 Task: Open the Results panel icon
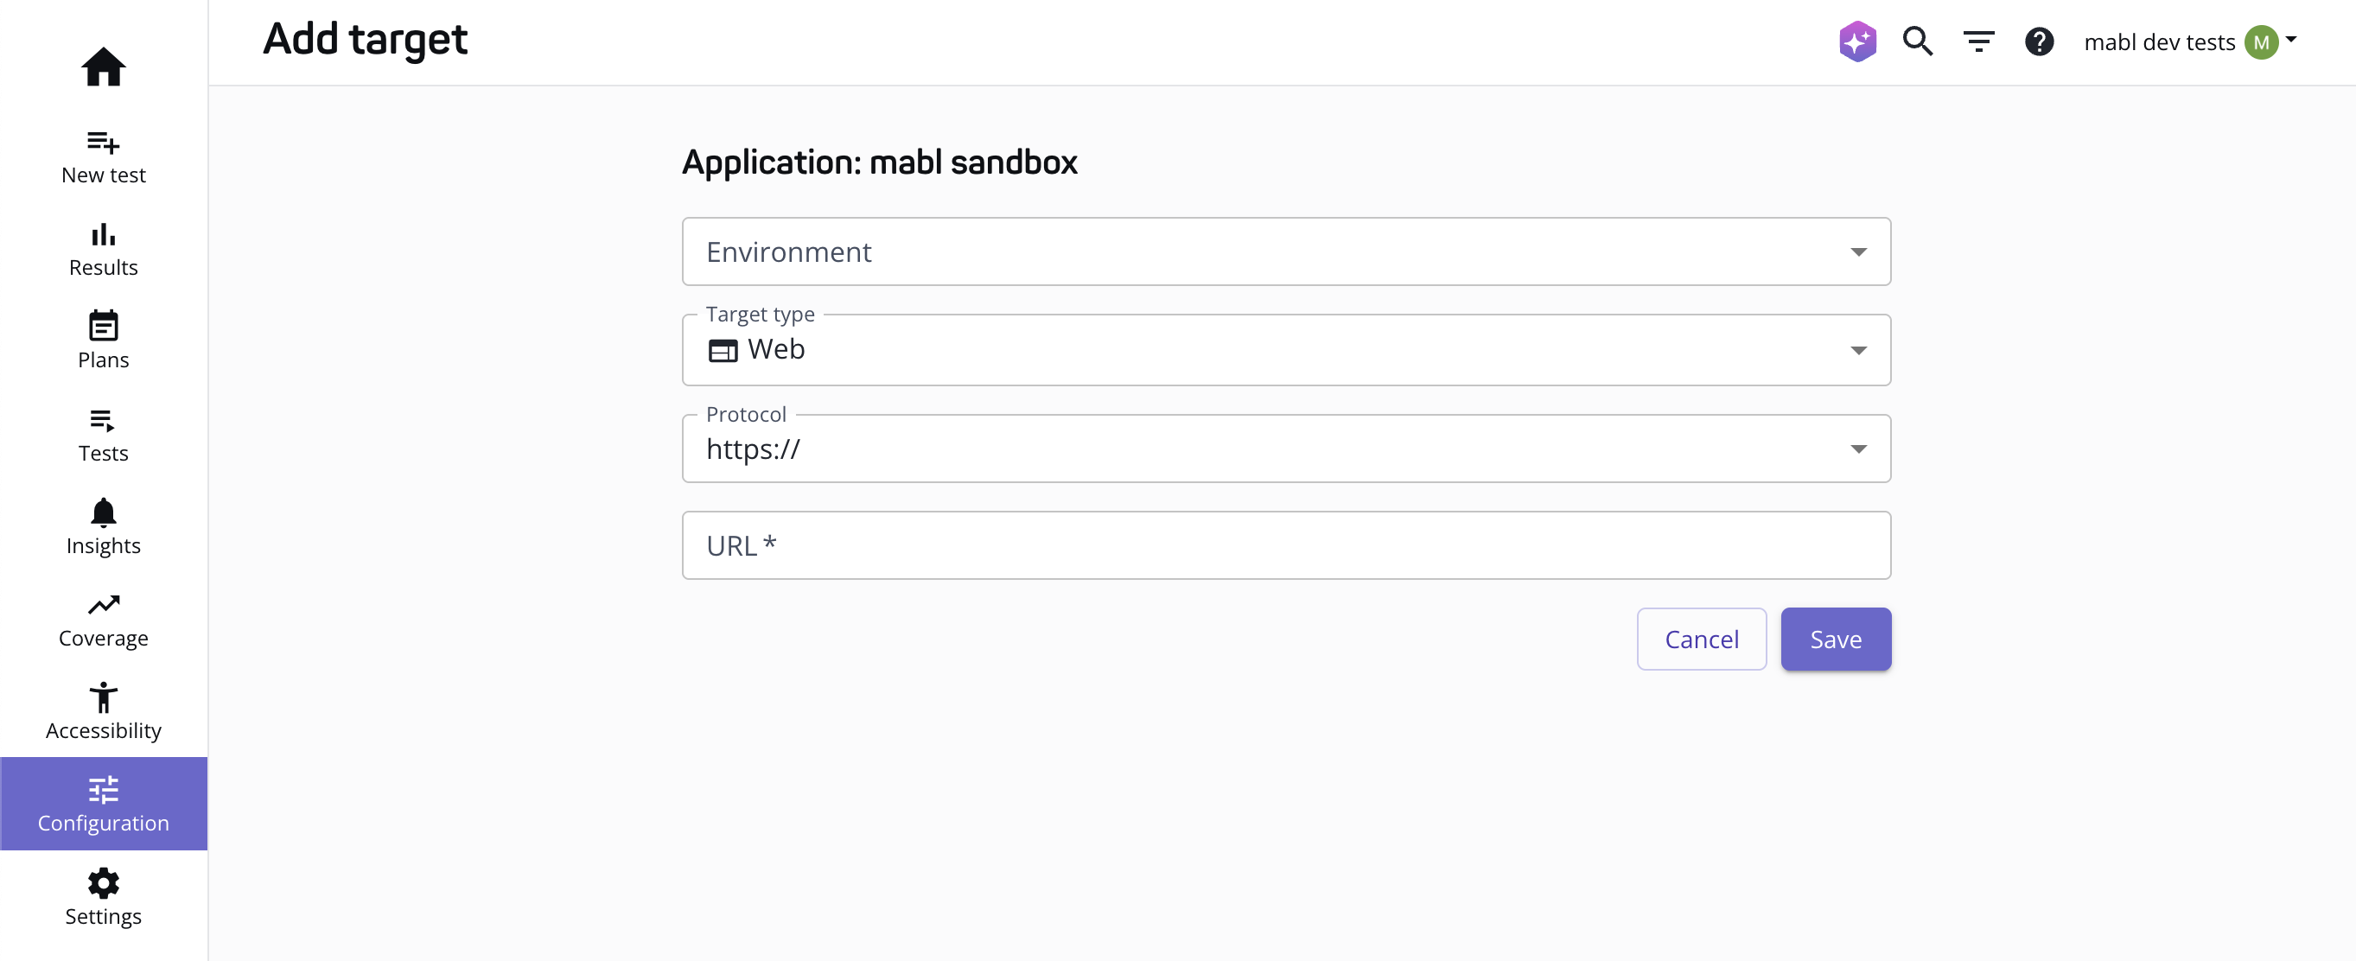(104, 236)
